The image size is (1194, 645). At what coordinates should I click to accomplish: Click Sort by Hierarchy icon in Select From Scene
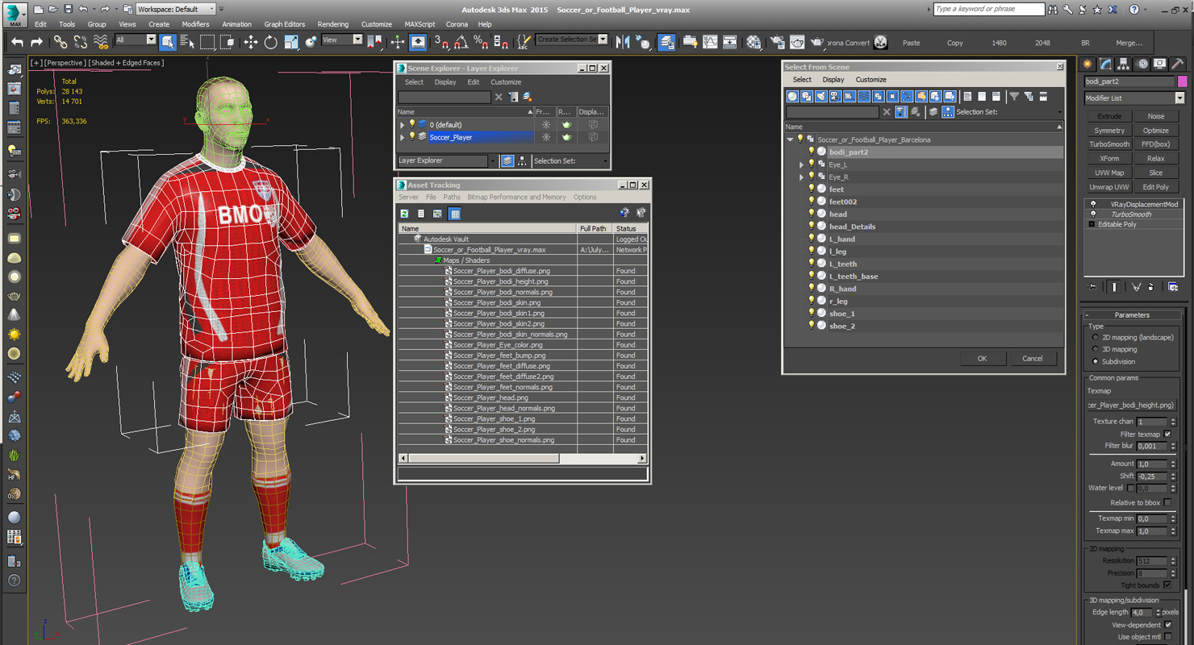pyautogui.click(x=948, y=112)
